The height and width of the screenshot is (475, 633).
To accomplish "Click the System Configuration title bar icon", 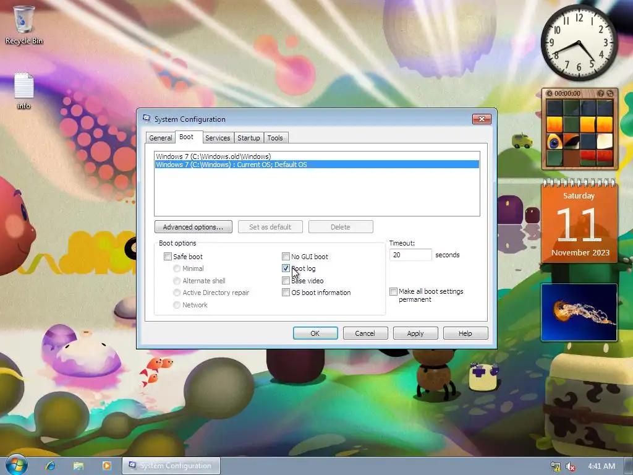I will pos(147,119).
